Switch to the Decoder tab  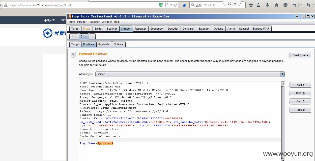click(173, 29)
